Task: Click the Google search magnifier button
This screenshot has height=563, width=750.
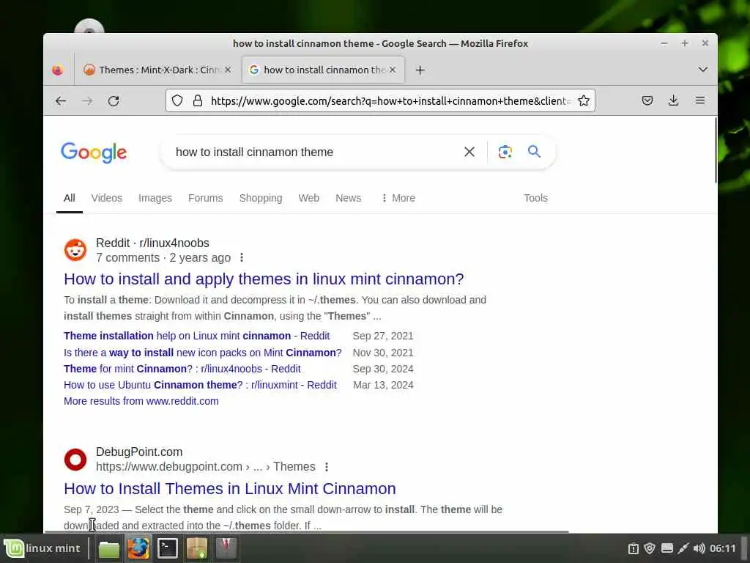Action: click(x=534, y=152)
